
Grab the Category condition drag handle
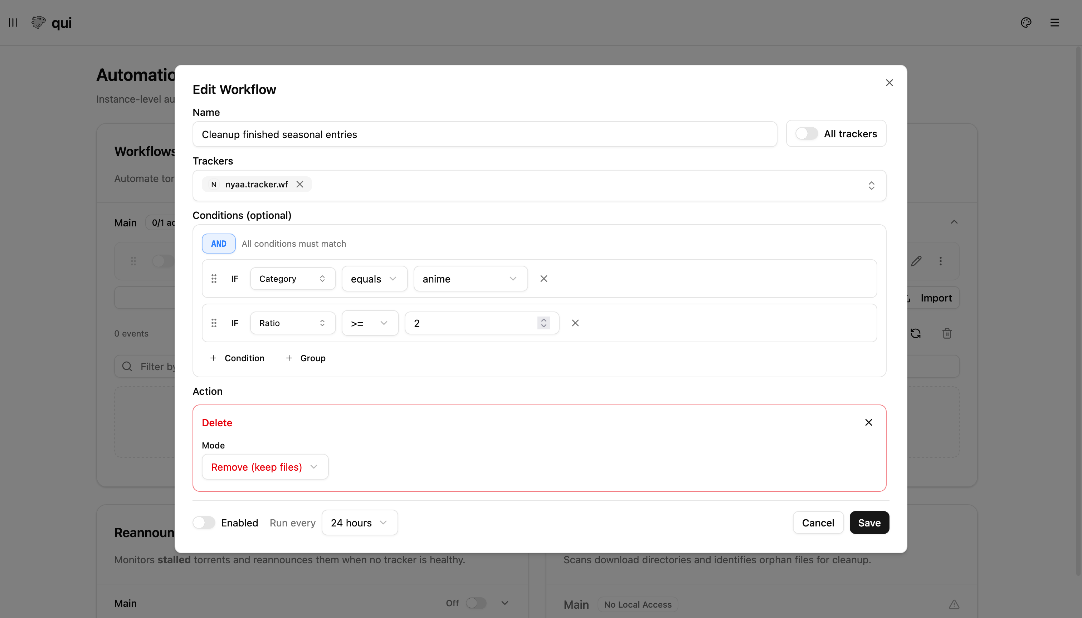(x=214, y=279)
